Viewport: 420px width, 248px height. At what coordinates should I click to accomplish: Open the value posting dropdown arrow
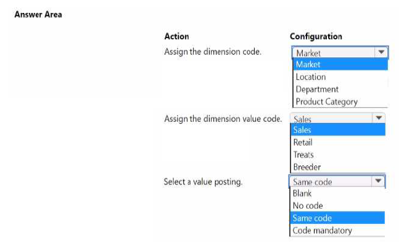coord(378,181)
